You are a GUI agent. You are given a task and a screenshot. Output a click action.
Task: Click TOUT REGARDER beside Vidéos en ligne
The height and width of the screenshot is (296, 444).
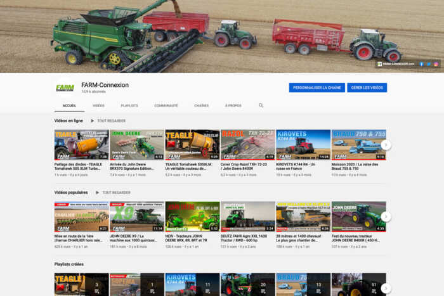[111, 121]
